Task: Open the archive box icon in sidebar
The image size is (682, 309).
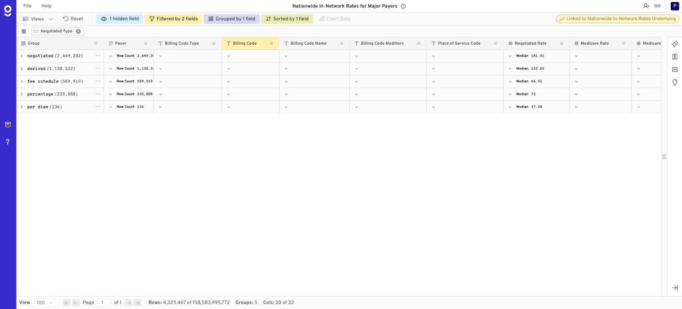Action: (x=8, y=125)
